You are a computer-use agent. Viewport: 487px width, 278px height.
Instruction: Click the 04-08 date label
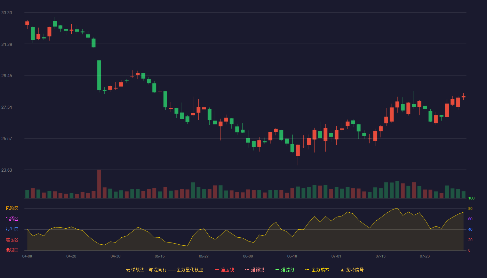[27, 256]
